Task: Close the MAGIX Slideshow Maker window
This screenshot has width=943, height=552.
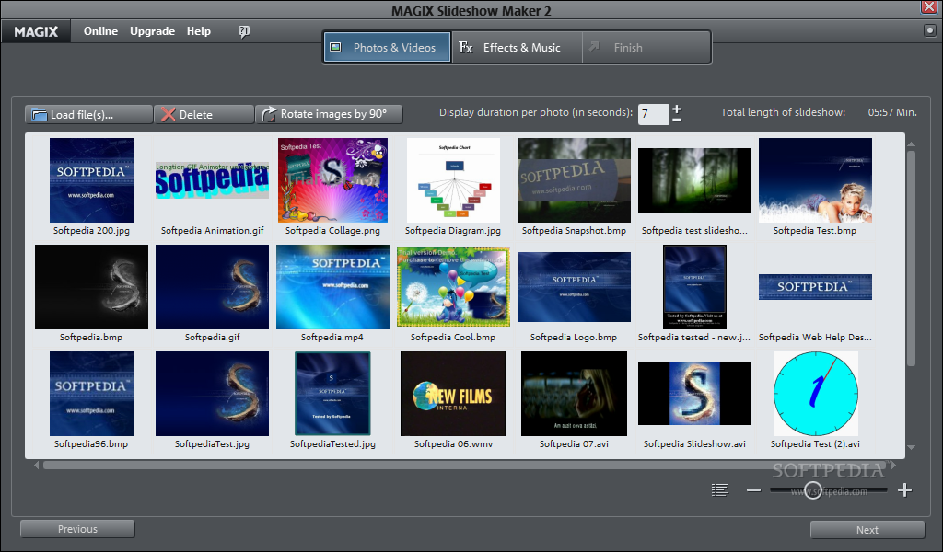Action: click(x=928, y=6)
